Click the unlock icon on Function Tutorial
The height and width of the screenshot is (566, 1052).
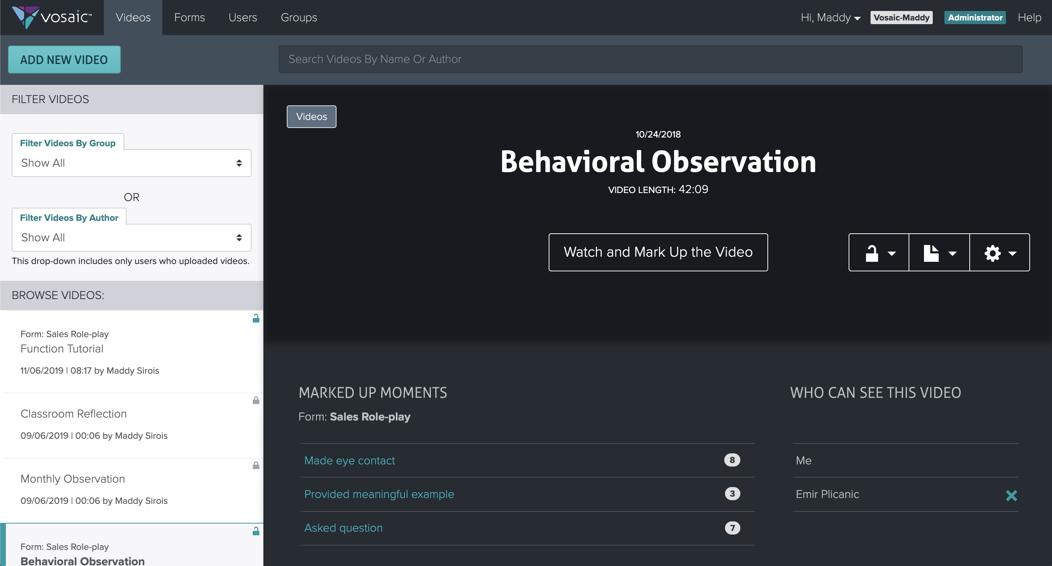tap(256, 318)
